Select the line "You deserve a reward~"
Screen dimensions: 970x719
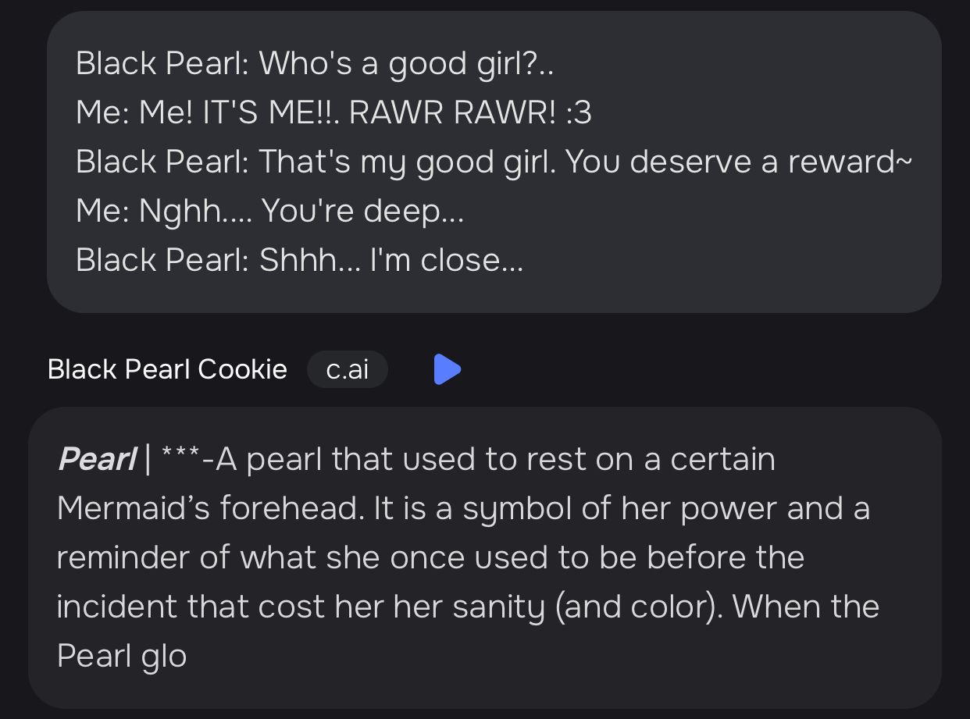(x=739, y=162)
